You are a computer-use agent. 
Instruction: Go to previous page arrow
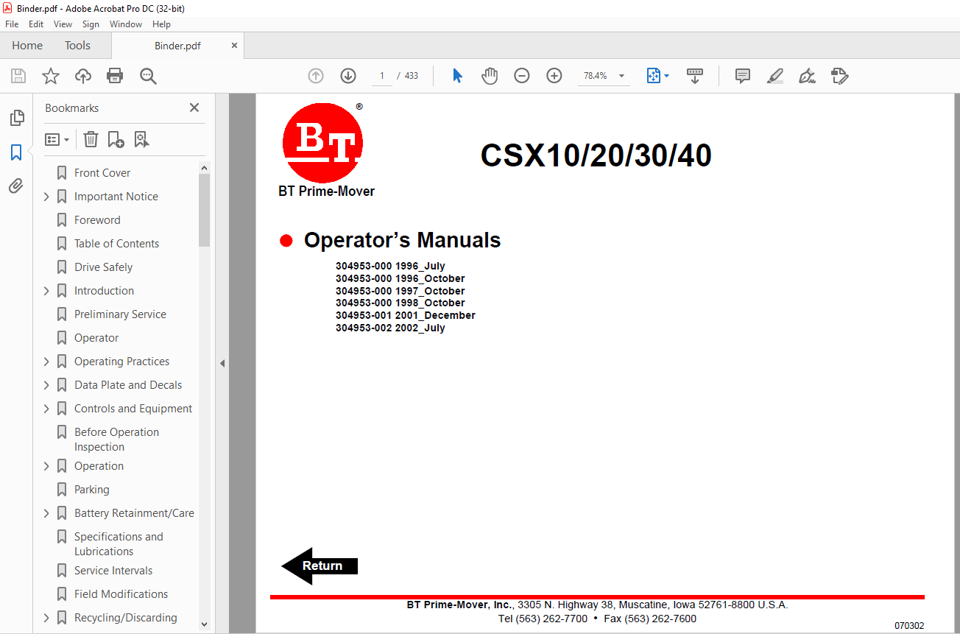coord(316,76)
